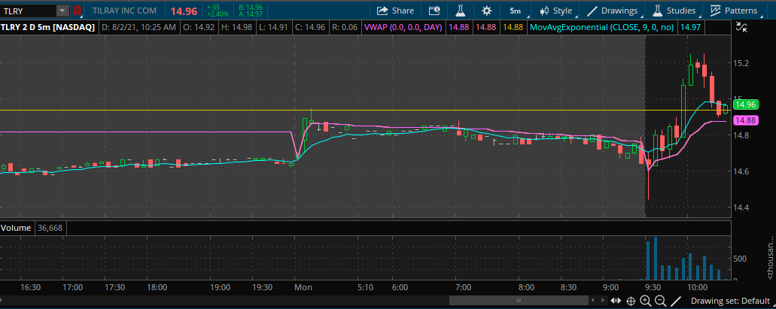Click the collapse/expand chart header icon
The height and width of the screenshot is (309, 776).
coord(741,27)
